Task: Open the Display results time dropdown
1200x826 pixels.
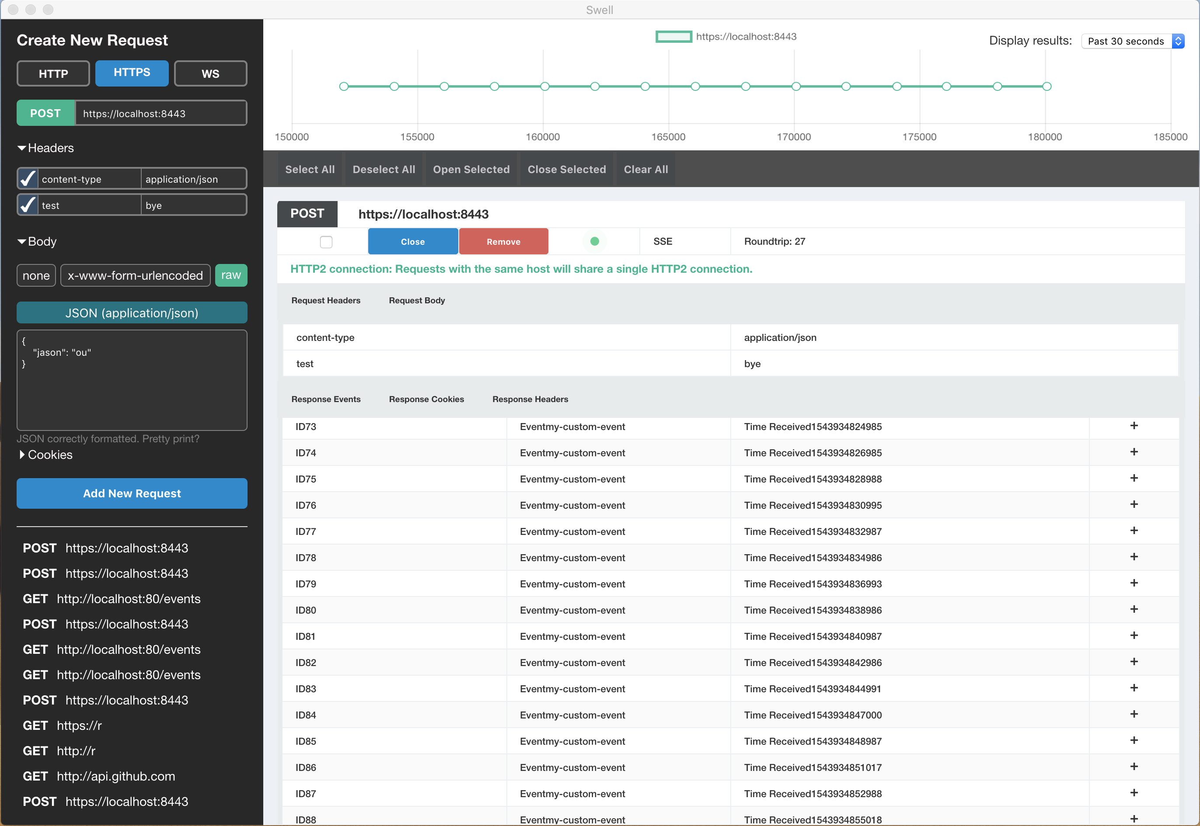Action: (1133, 41)
